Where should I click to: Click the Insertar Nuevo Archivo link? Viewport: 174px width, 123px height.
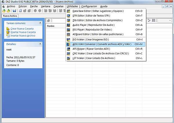point(23,36)
